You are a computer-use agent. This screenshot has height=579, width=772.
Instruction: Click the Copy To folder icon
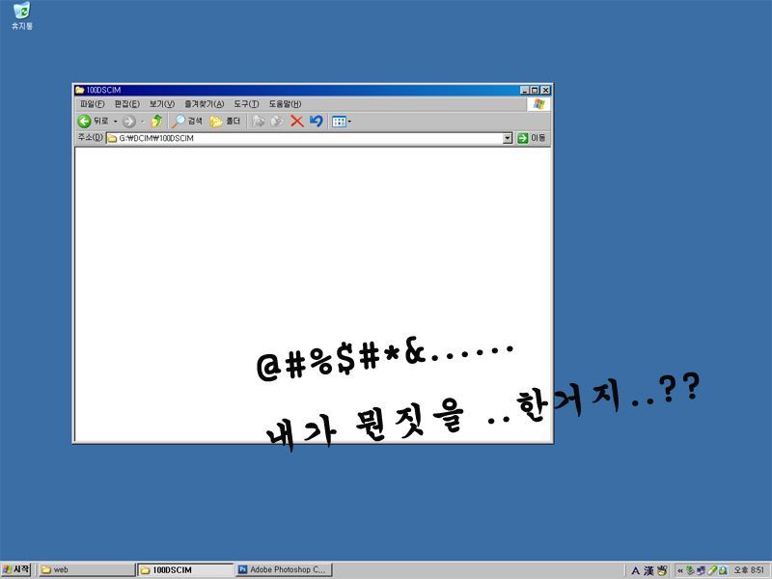point(277,122)
